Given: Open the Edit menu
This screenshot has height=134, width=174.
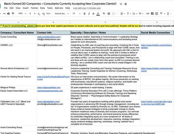Looking at the screenshot, I should tap(12, 8).
